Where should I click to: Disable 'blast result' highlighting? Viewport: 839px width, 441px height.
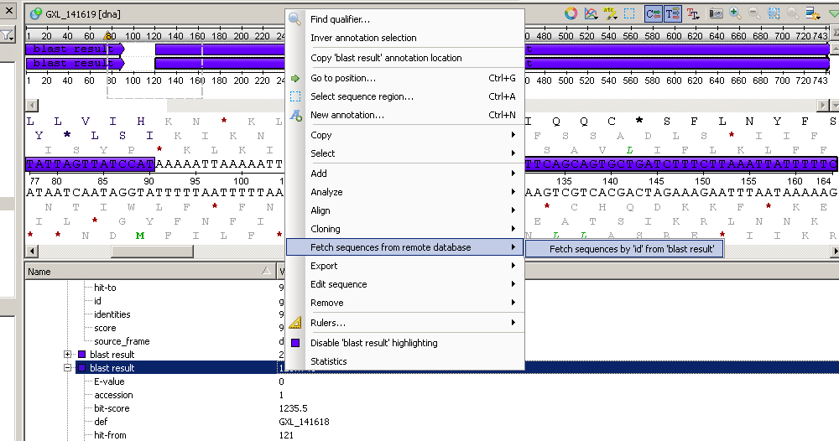[x=373, y=343]
